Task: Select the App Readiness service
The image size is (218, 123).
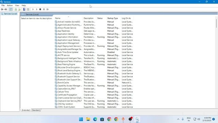Action: [94, 31]
